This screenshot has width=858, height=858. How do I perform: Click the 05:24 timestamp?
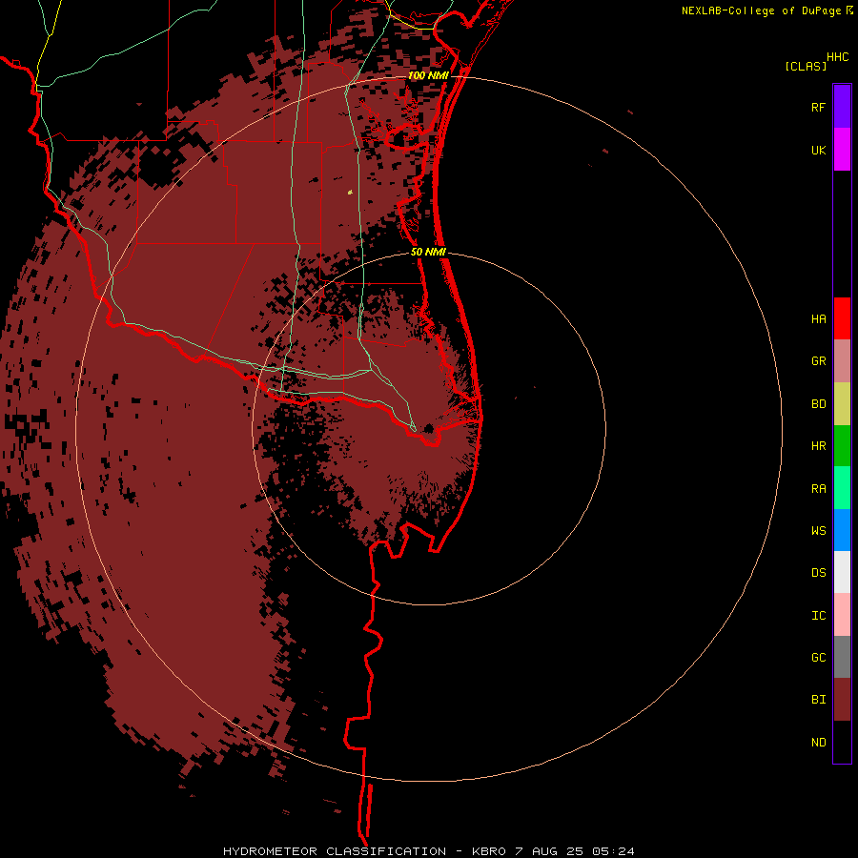click(614, 851)
